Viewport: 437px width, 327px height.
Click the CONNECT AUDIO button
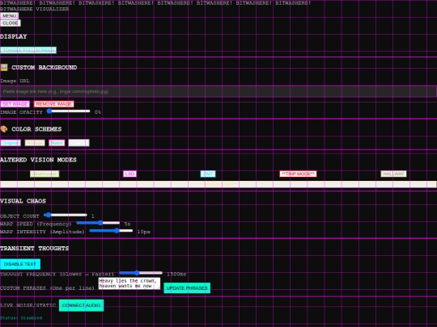(x=82, y=305)
